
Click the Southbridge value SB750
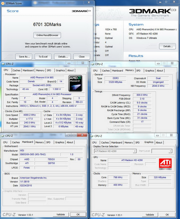tap(51, 163)
